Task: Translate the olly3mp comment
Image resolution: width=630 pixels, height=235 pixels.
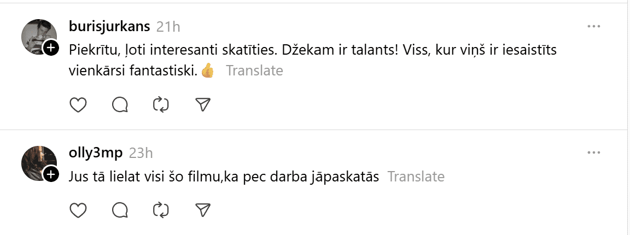Action: [x=416, y=177]
